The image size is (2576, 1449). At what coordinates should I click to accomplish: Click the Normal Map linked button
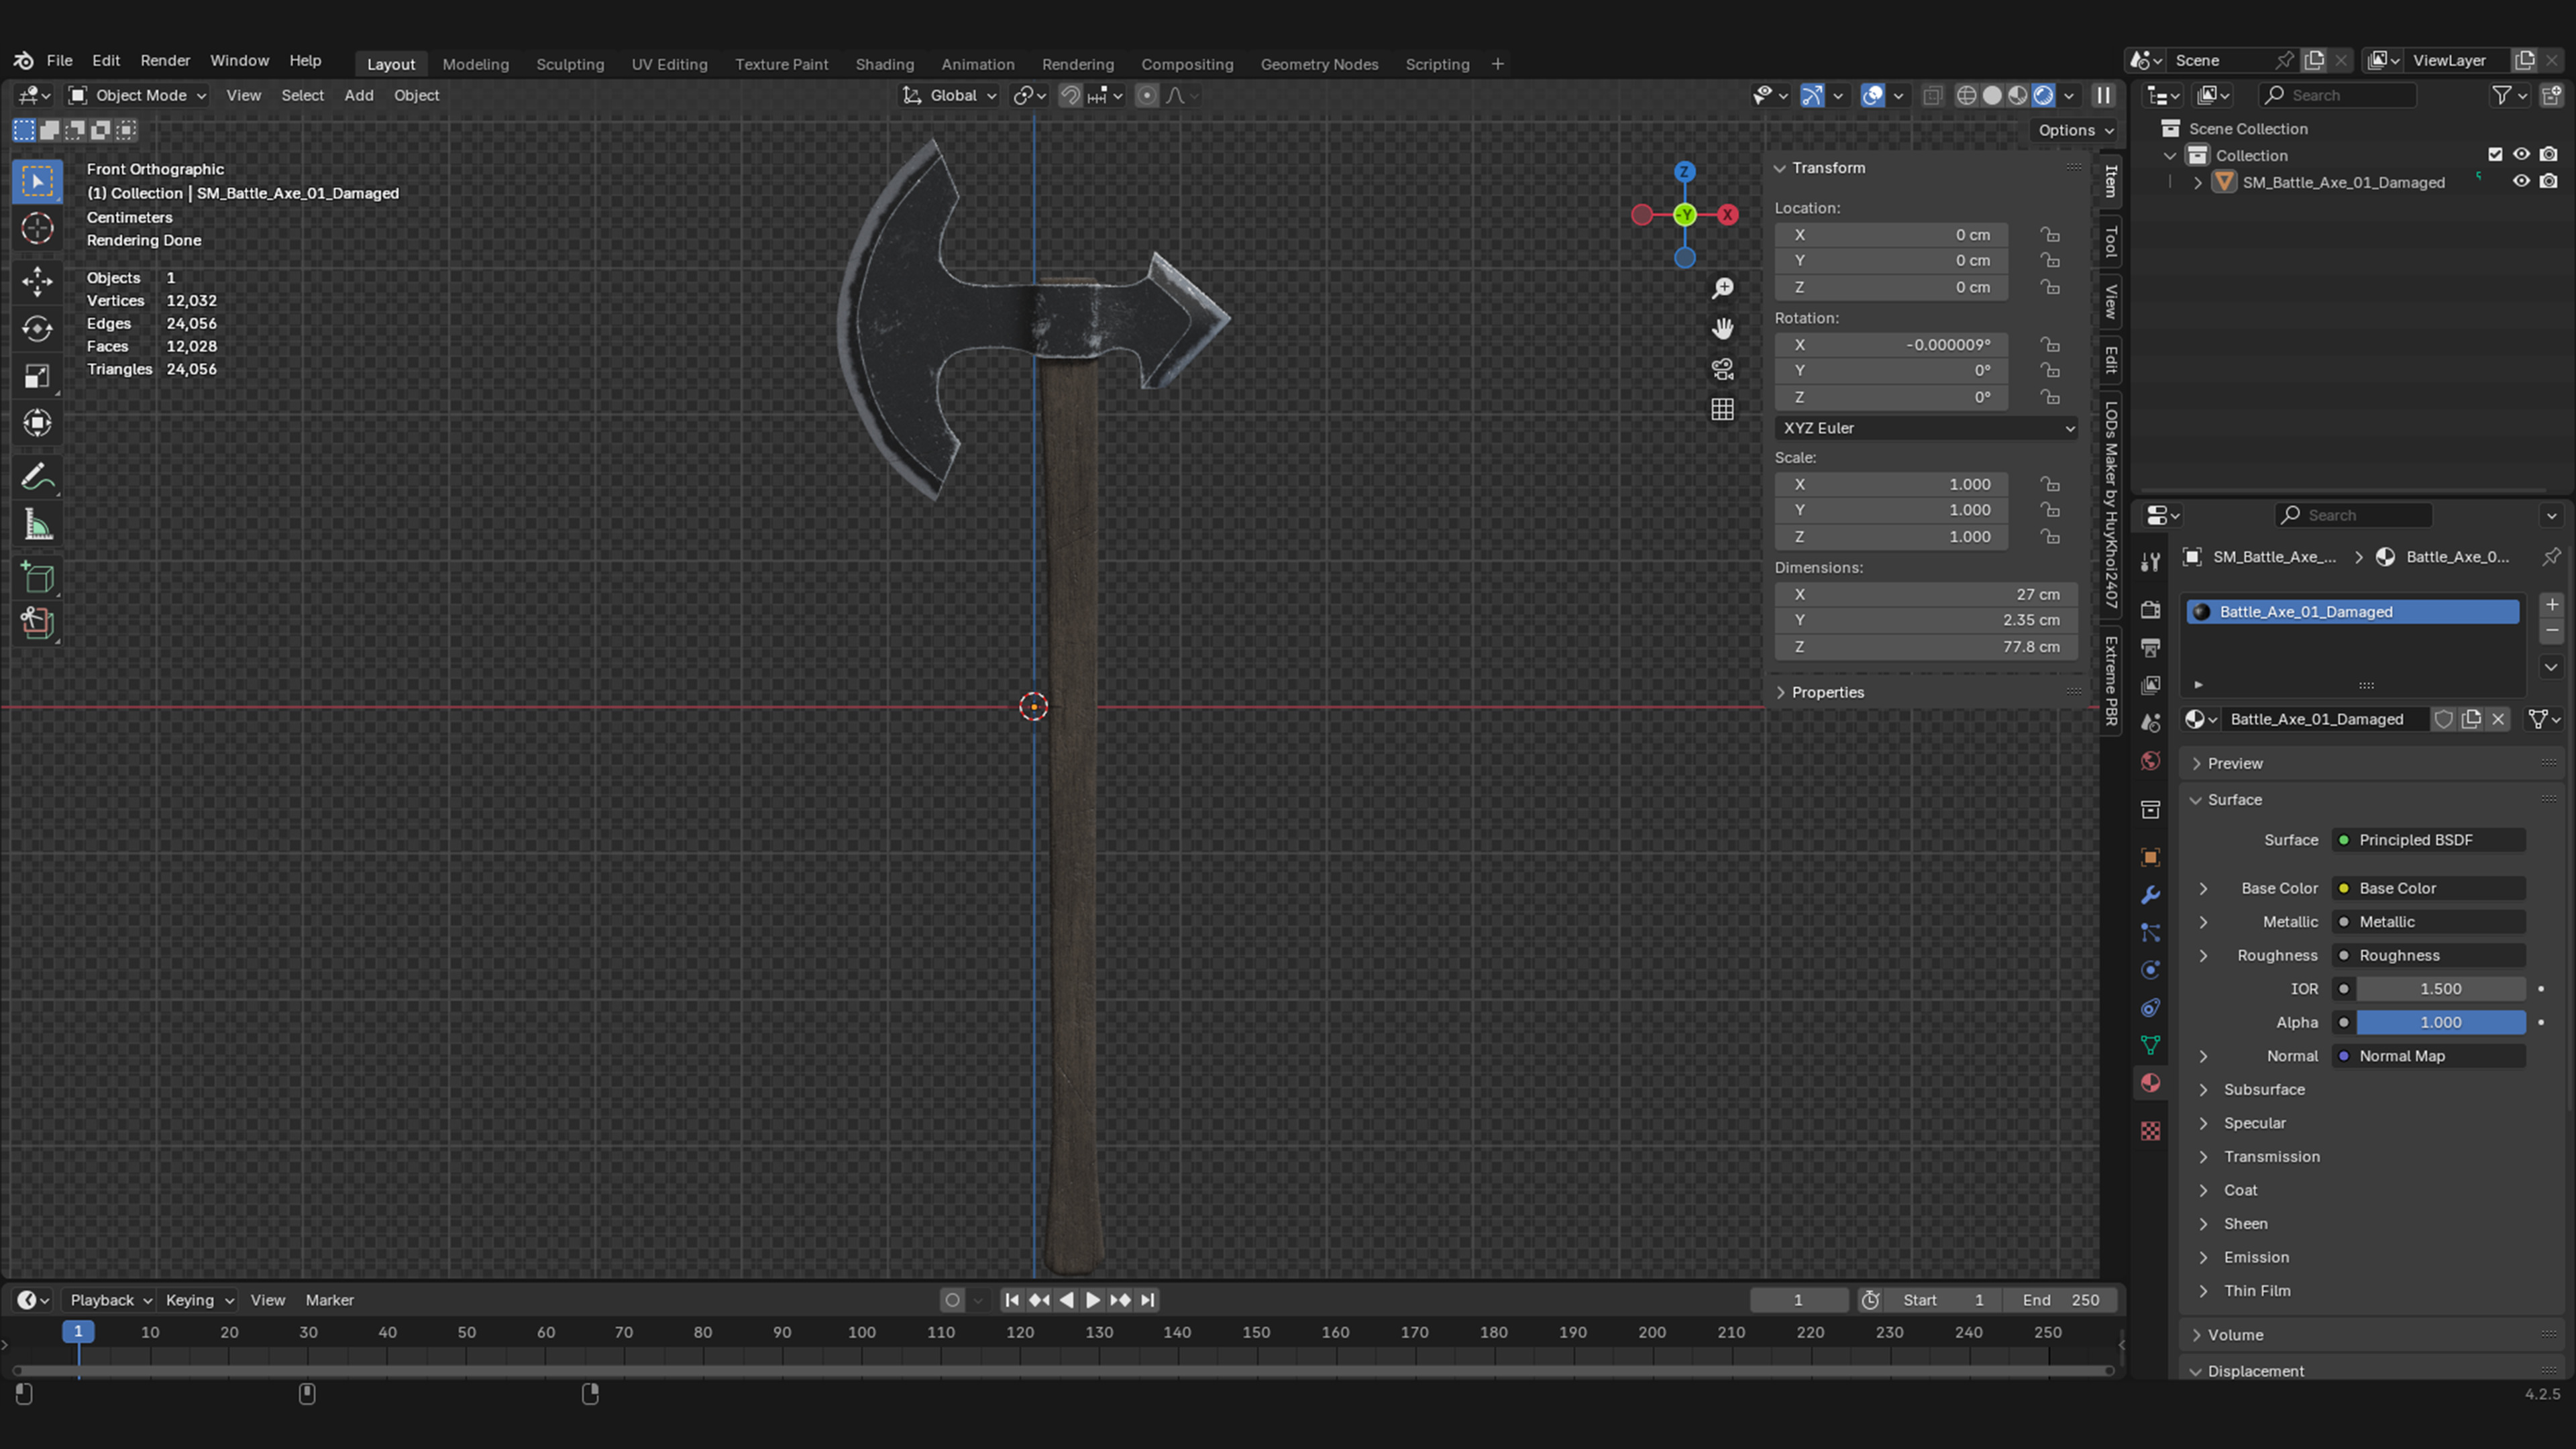(x=2428, y=1056)
